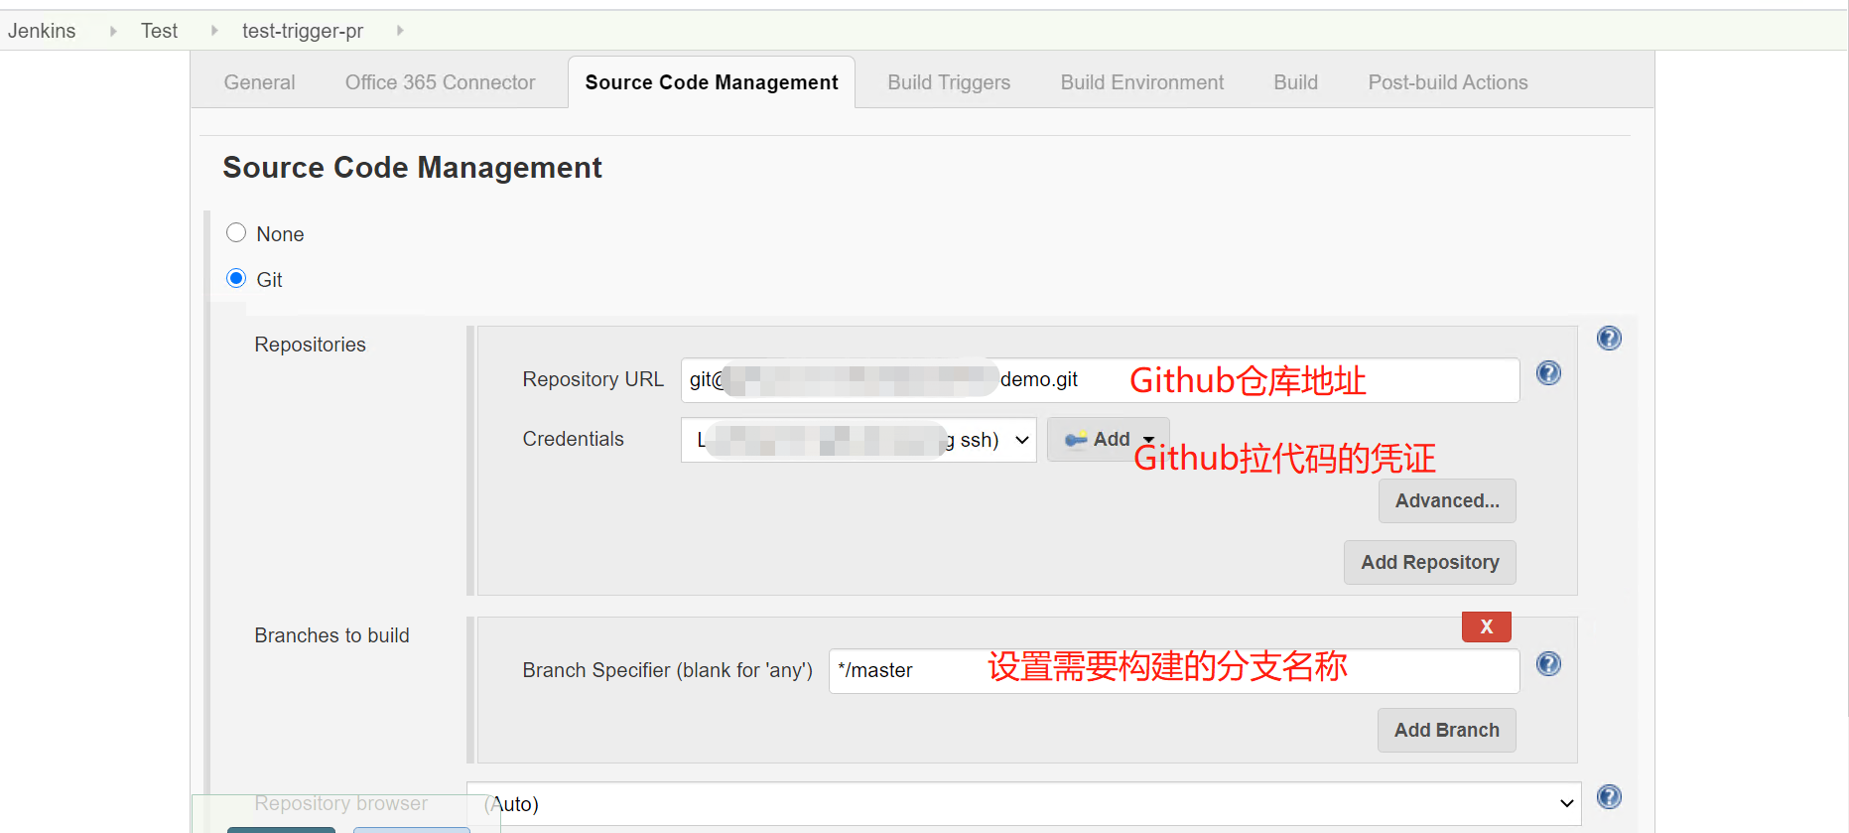Click into the Branch Specifier field
This screenshot has height=833, width=1849.
pyautogui.click(x=1174, y=671)
